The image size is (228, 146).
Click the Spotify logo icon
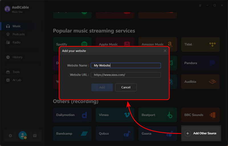[x=84, y=44]
